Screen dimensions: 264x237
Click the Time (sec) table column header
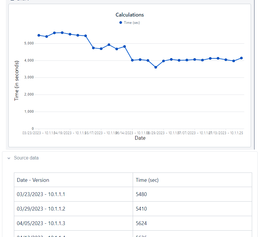192,180
